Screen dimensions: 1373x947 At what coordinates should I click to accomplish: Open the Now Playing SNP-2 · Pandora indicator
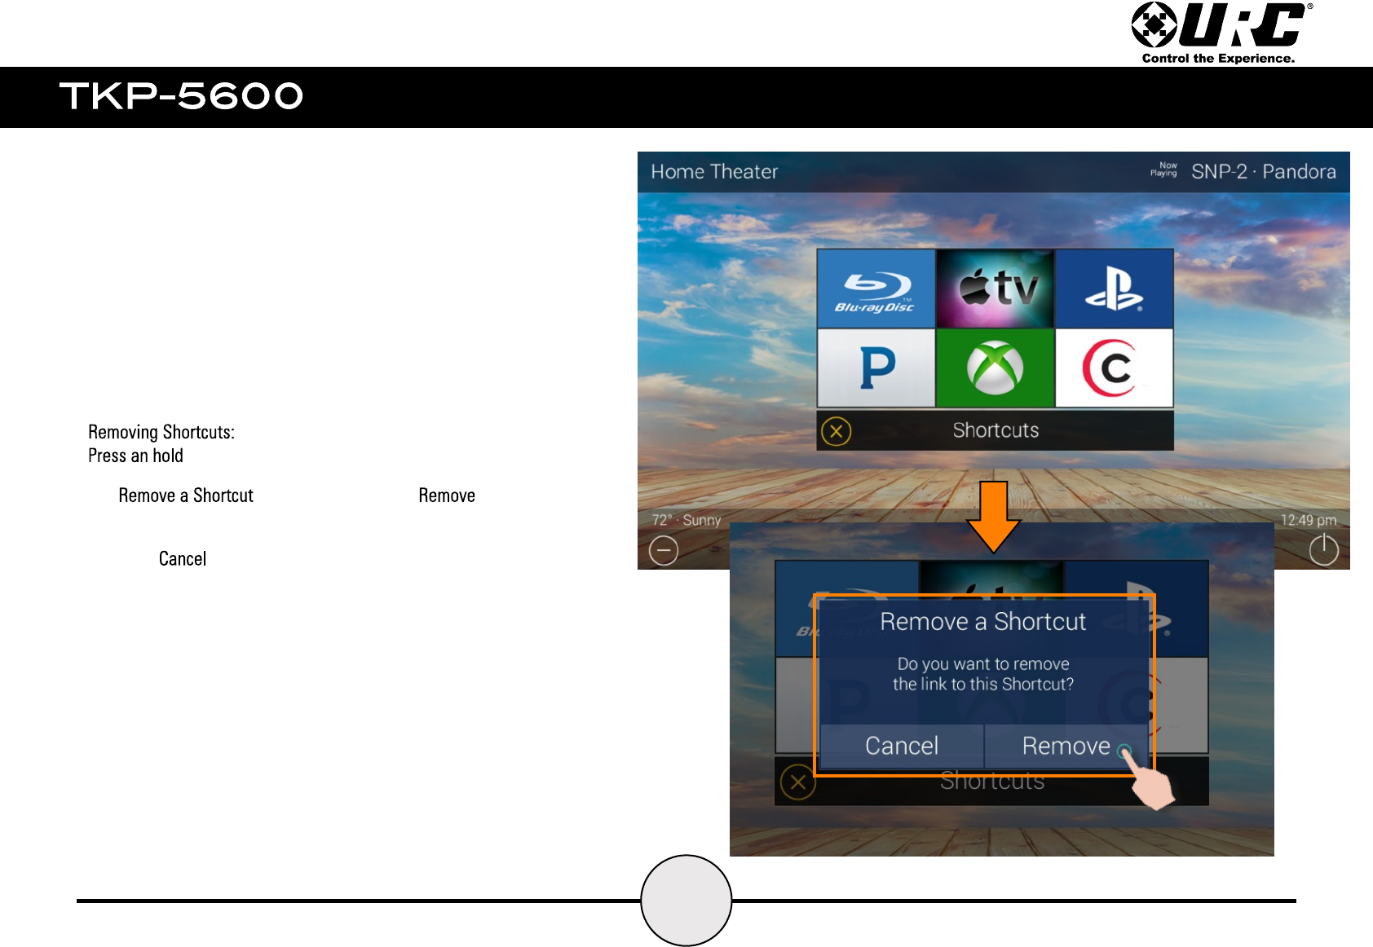(x=1243, y=172)
